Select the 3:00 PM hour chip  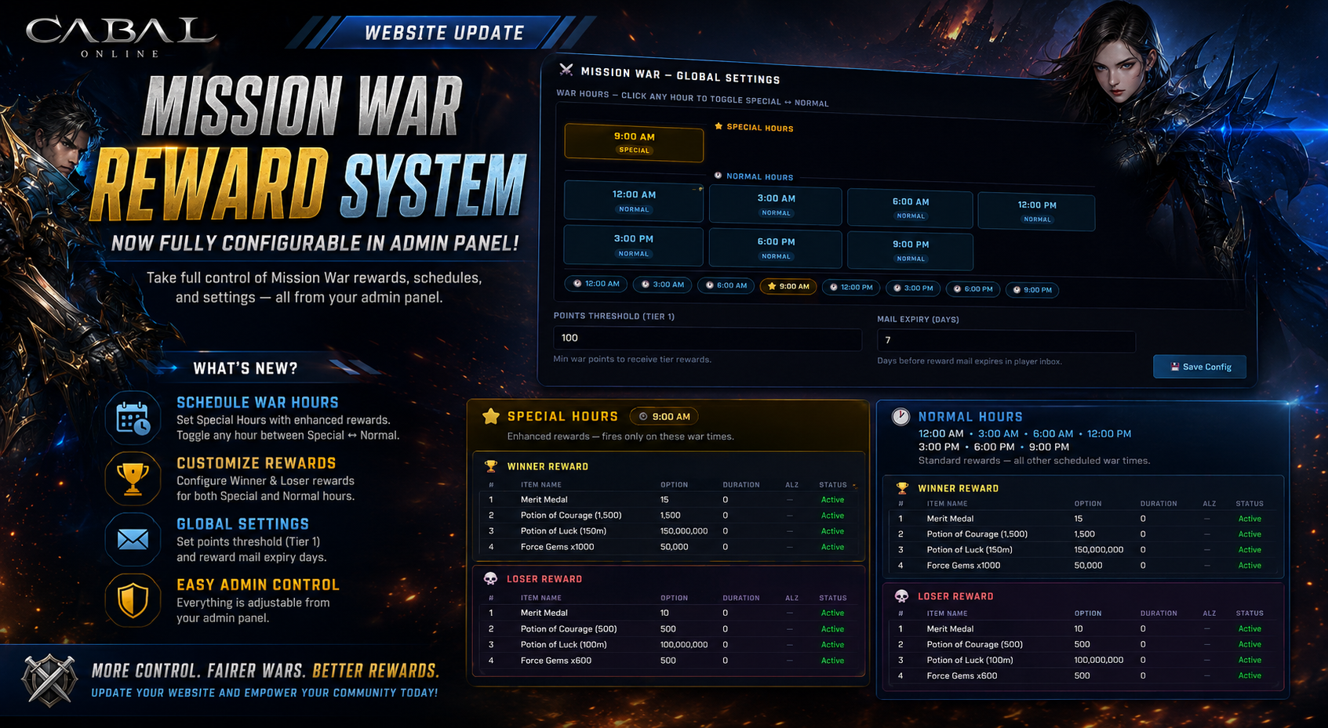tap(913, 288)
